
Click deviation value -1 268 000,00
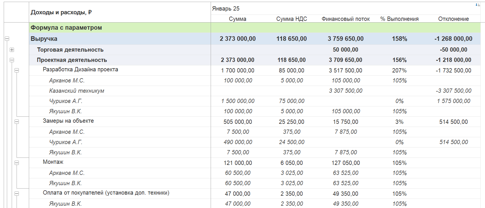click(454, 39)
